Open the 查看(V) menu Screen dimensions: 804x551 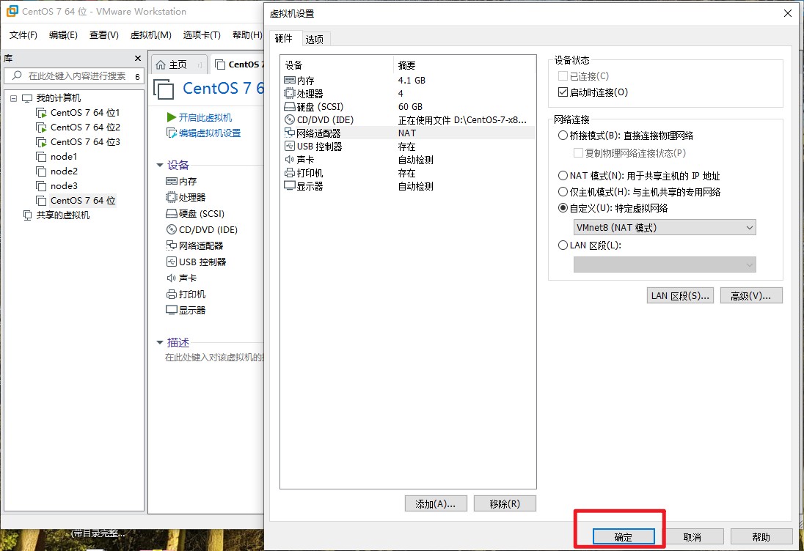103,35
